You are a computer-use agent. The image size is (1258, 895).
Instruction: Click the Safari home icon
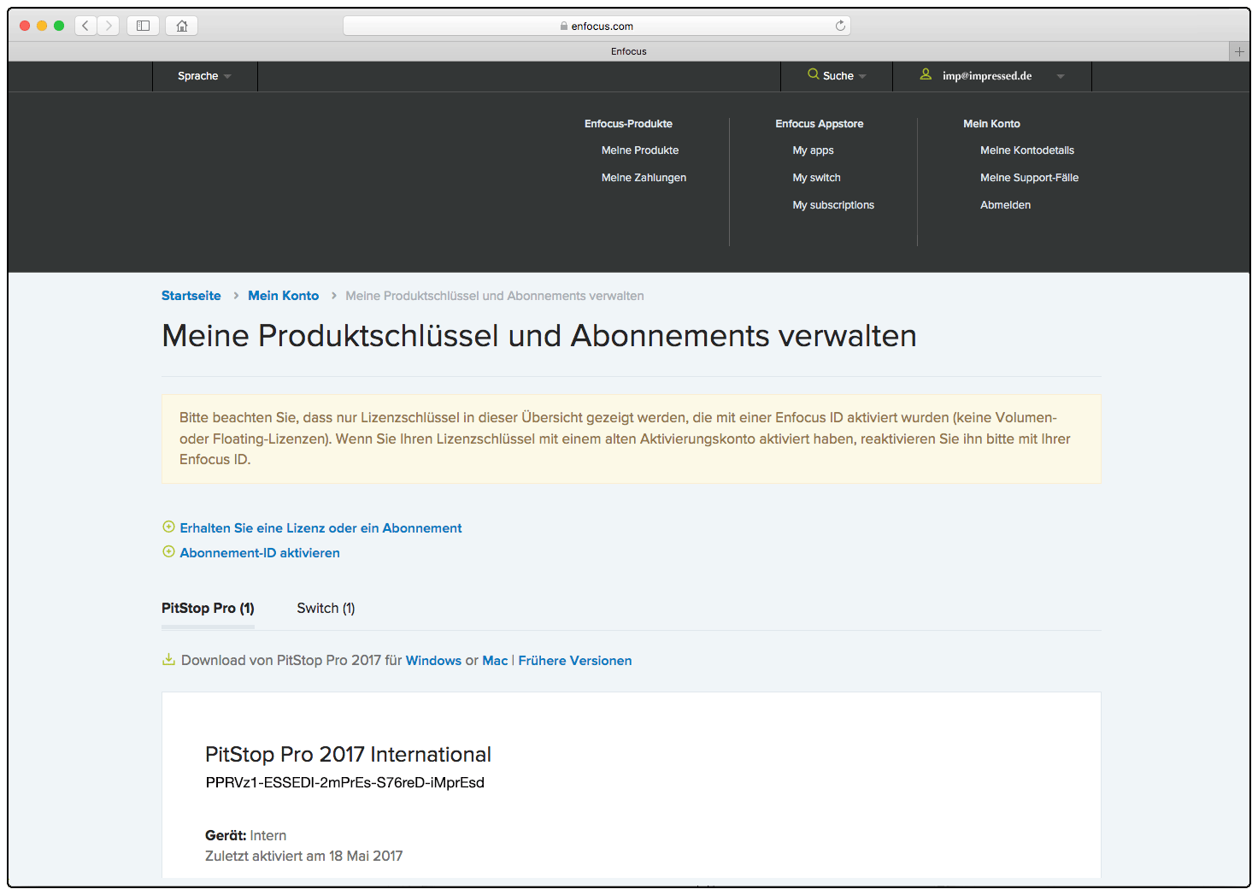coord(181,25)
